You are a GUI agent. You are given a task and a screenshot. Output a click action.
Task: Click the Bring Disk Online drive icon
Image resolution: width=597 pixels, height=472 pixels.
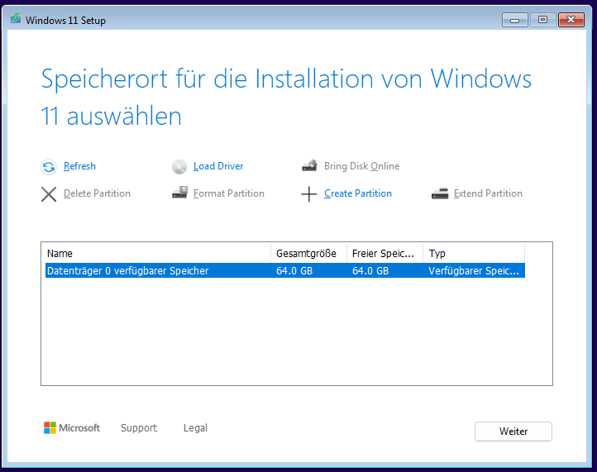click(309, 166)
